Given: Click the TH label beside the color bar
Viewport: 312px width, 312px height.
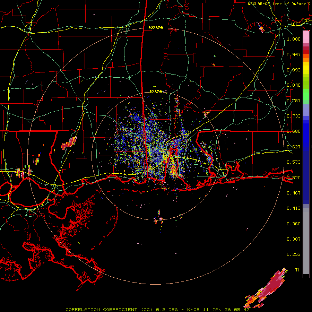Looking at the screenshot, I should [x=298, y=270].
